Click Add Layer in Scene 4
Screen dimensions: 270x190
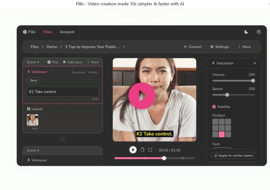(x=73, y=62)
